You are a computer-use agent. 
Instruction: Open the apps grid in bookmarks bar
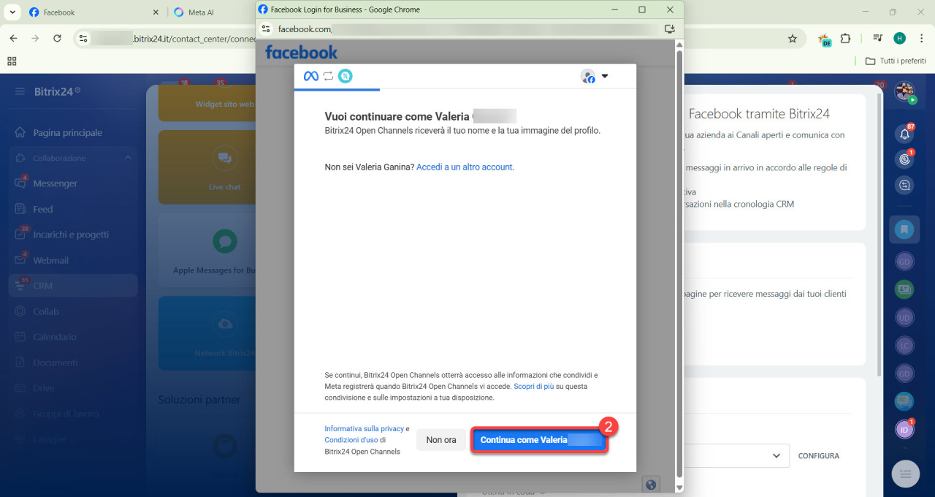(12, 61)
